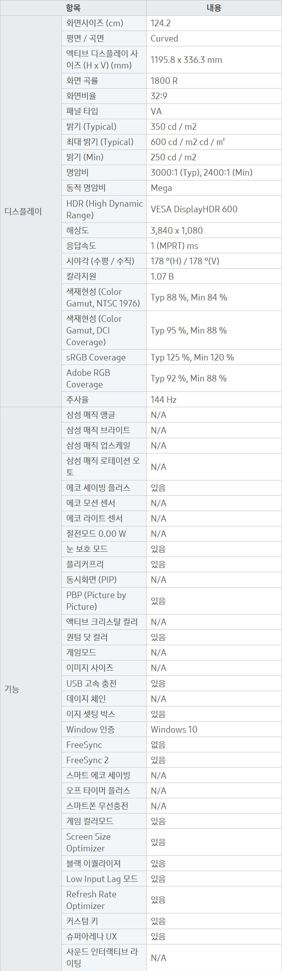282x971 pixels.
Task: Click the Windows 10 value cell
Action: [x=174, y=729]
